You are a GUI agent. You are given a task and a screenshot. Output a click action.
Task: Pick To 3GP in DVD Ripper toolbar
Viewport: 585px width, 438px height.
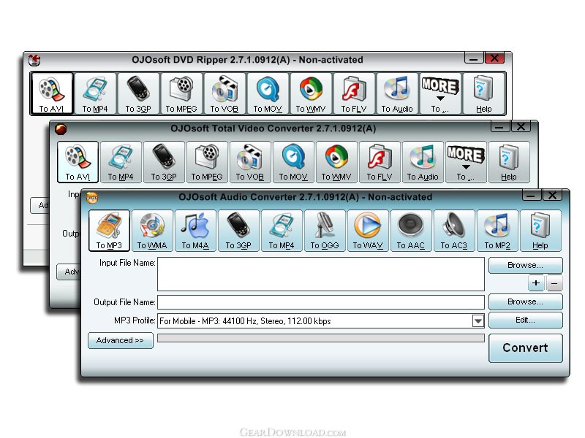138,93
